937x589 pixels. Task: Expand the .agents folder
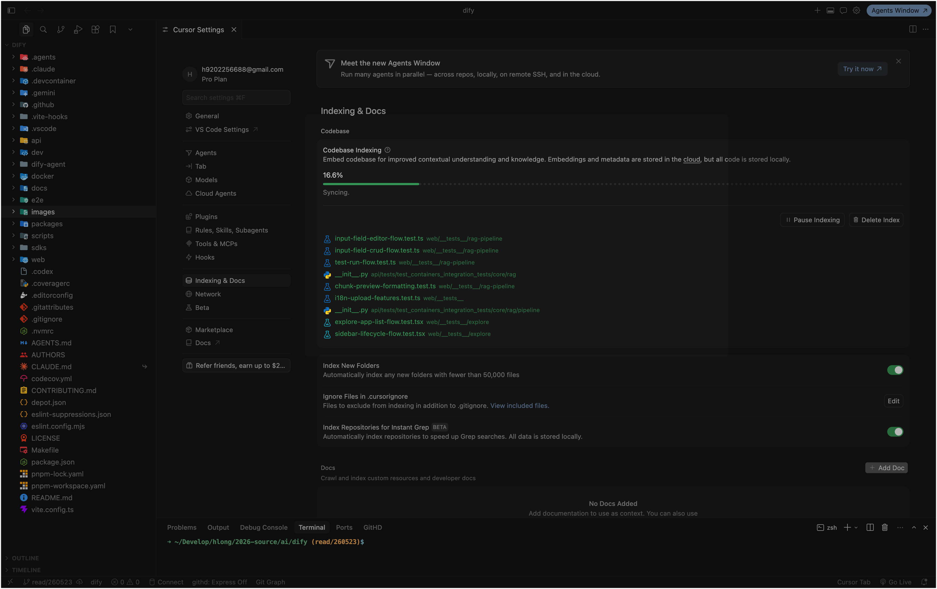click(13, 57)
